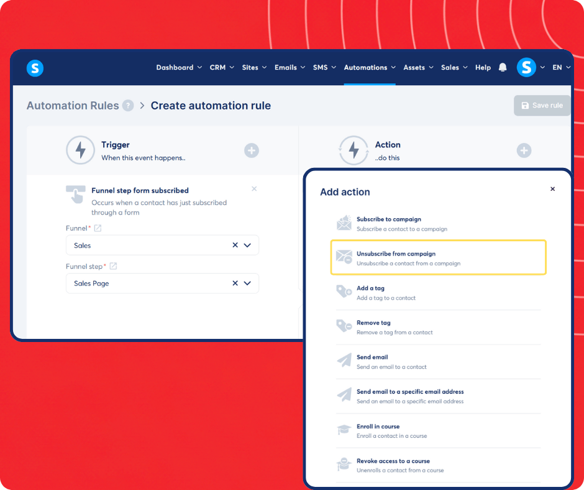The width and height of the screenshot is (584, 490).
Task: Close the Add action panel
Action: [x=552, y=189]
